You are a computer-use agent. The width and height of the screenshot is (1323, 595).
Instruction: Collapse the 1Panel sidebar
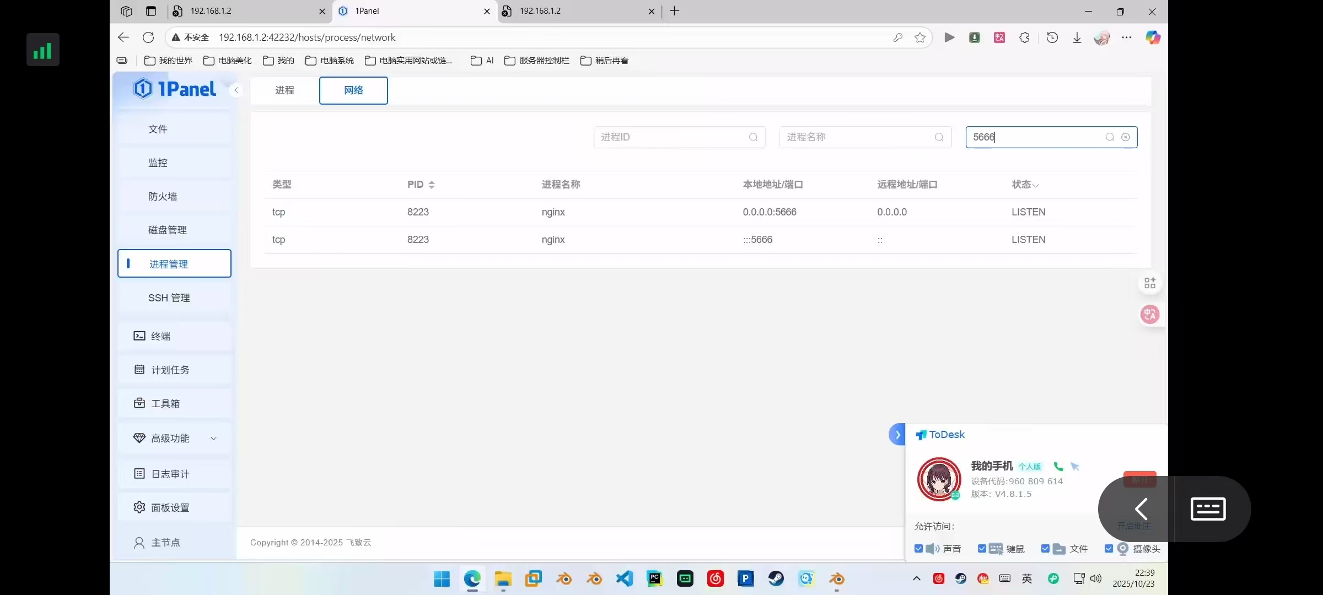[x=236, y=90]
